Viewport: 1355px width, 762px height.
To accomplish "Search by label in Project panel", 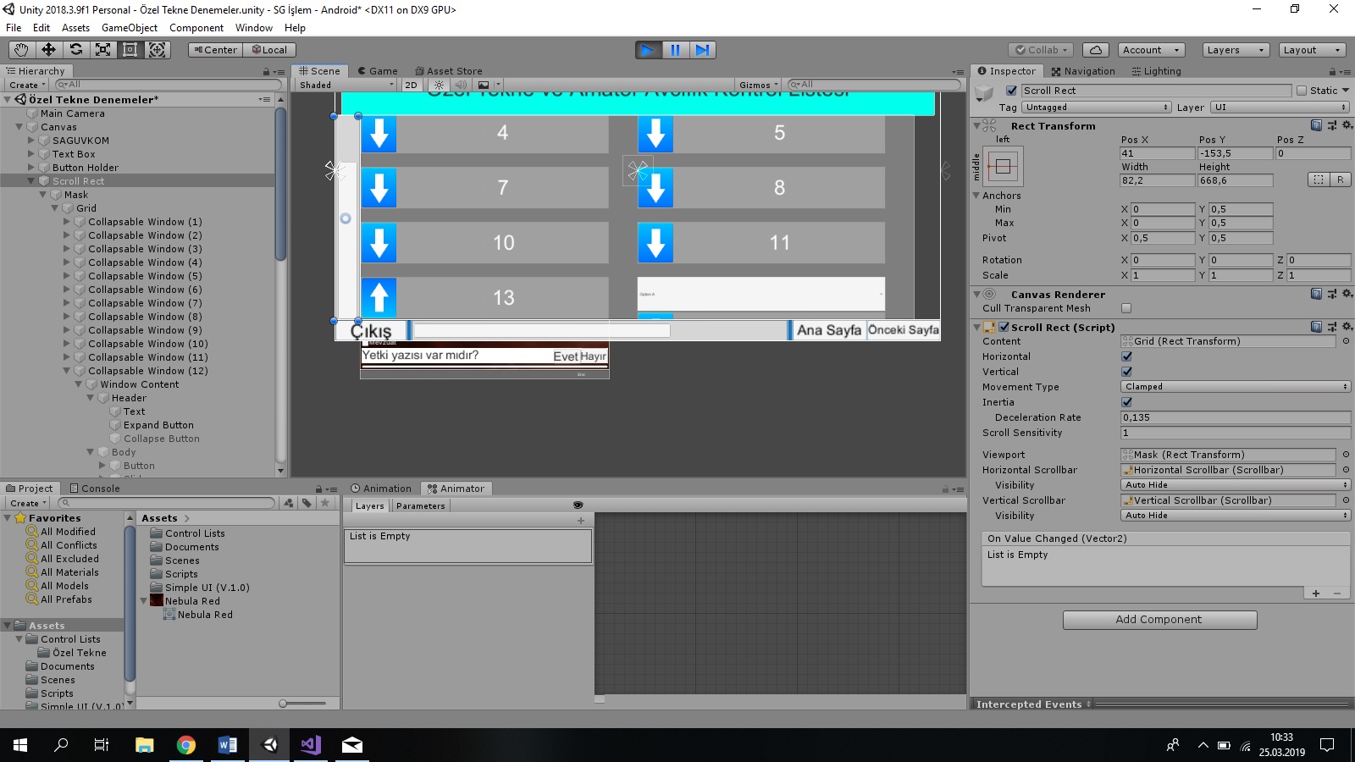I will pyautogui.click(x=307, y=503).
